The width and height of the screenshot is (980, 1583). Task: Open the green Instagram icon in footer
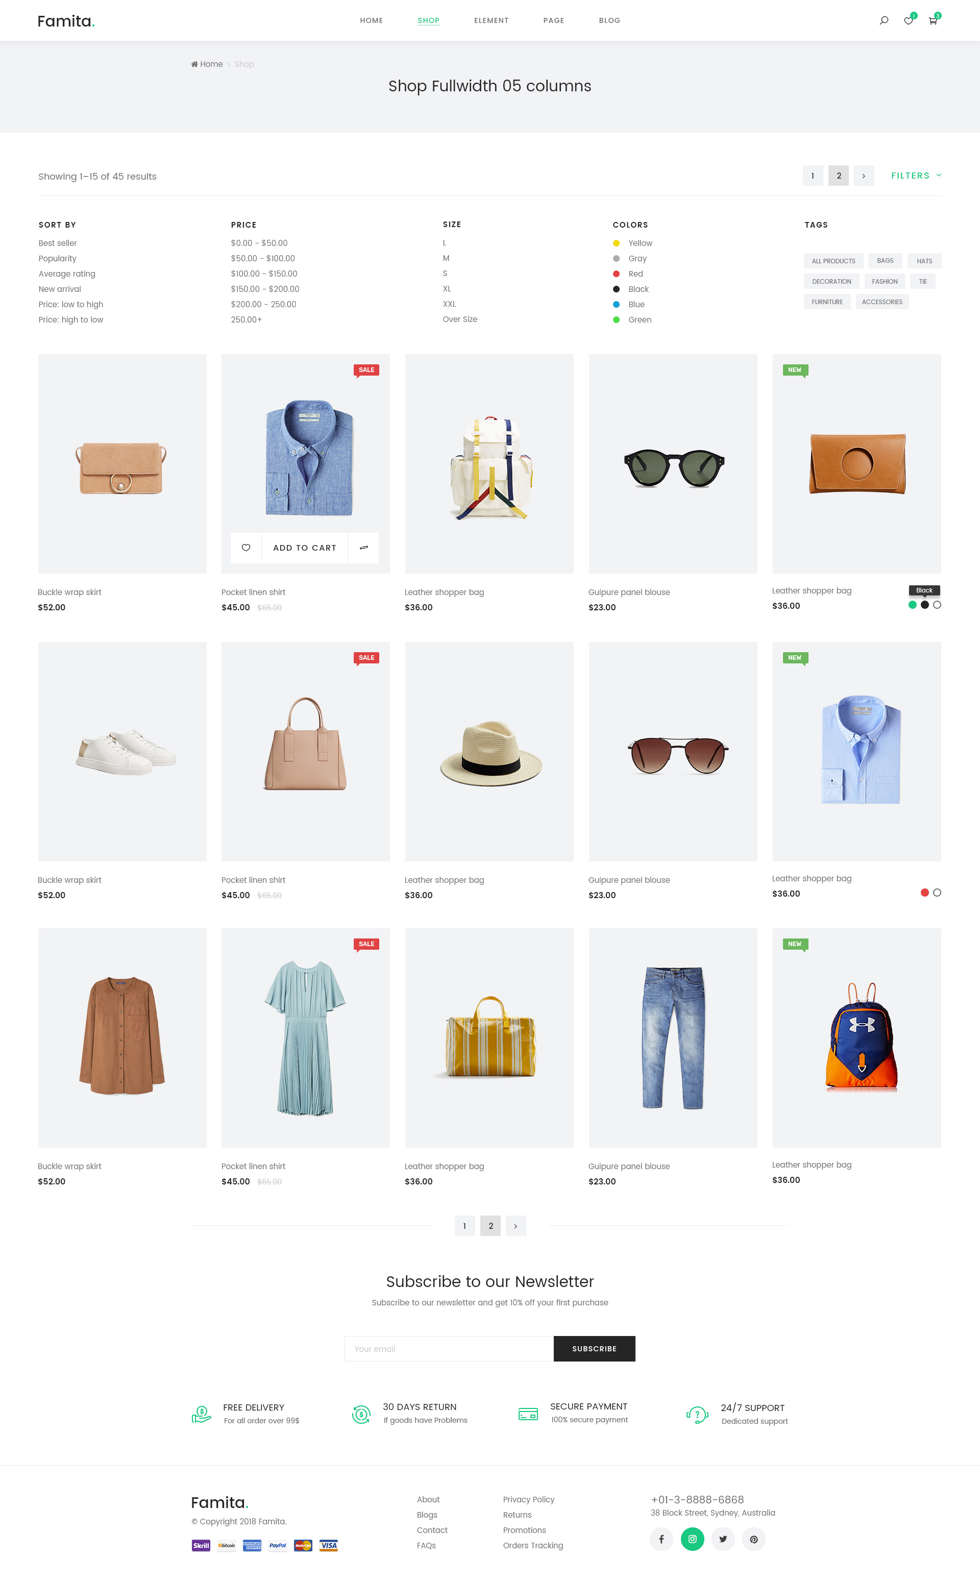692,1539
